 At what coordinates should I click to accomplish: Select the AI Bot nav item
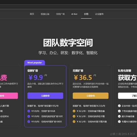(74, 14)
